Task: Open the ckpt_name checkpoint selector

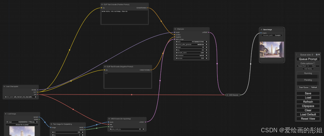Action: [x=21, y=97]
